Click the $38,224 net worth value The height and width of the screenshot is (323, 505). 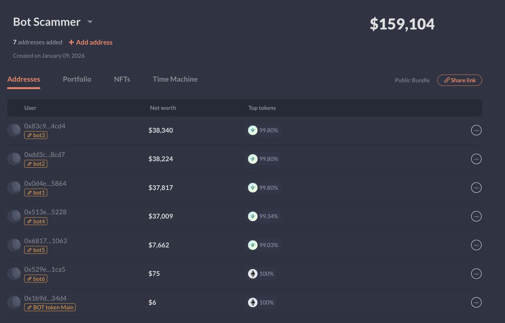coord(161,159)
